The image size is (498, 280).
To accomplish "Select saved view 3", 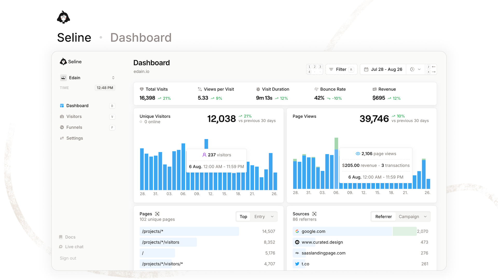I will (x=320, y=67).
